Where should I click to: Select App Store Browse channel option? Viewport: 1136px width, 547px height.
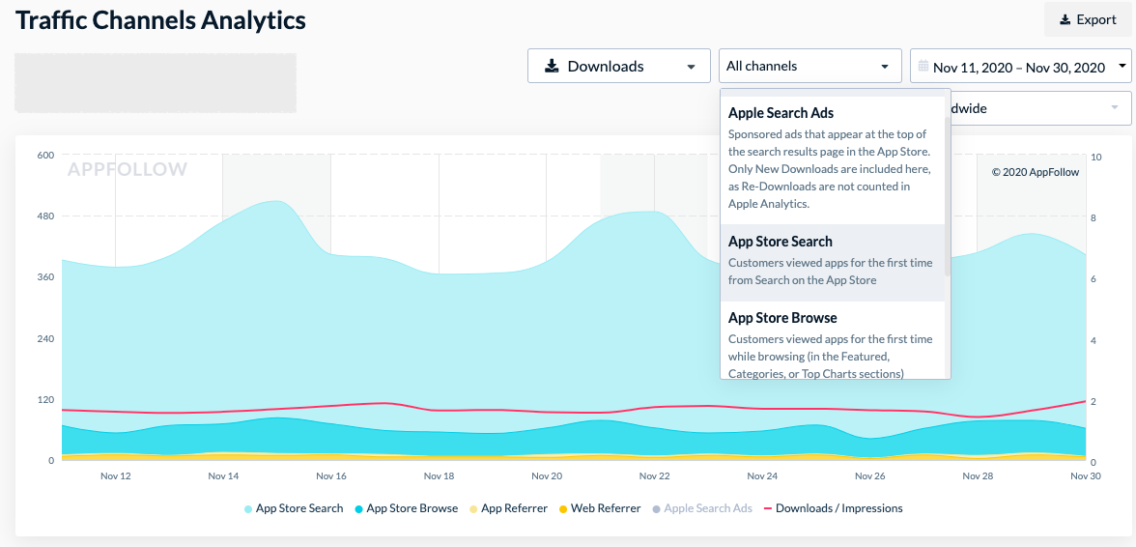click(x=833, y=340)
